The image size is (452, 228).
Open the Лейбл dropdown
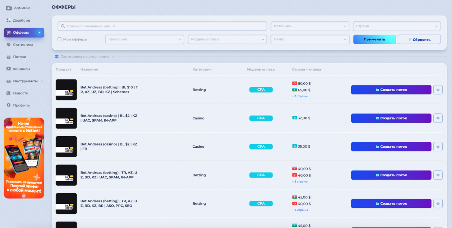[x=310, y=39]
